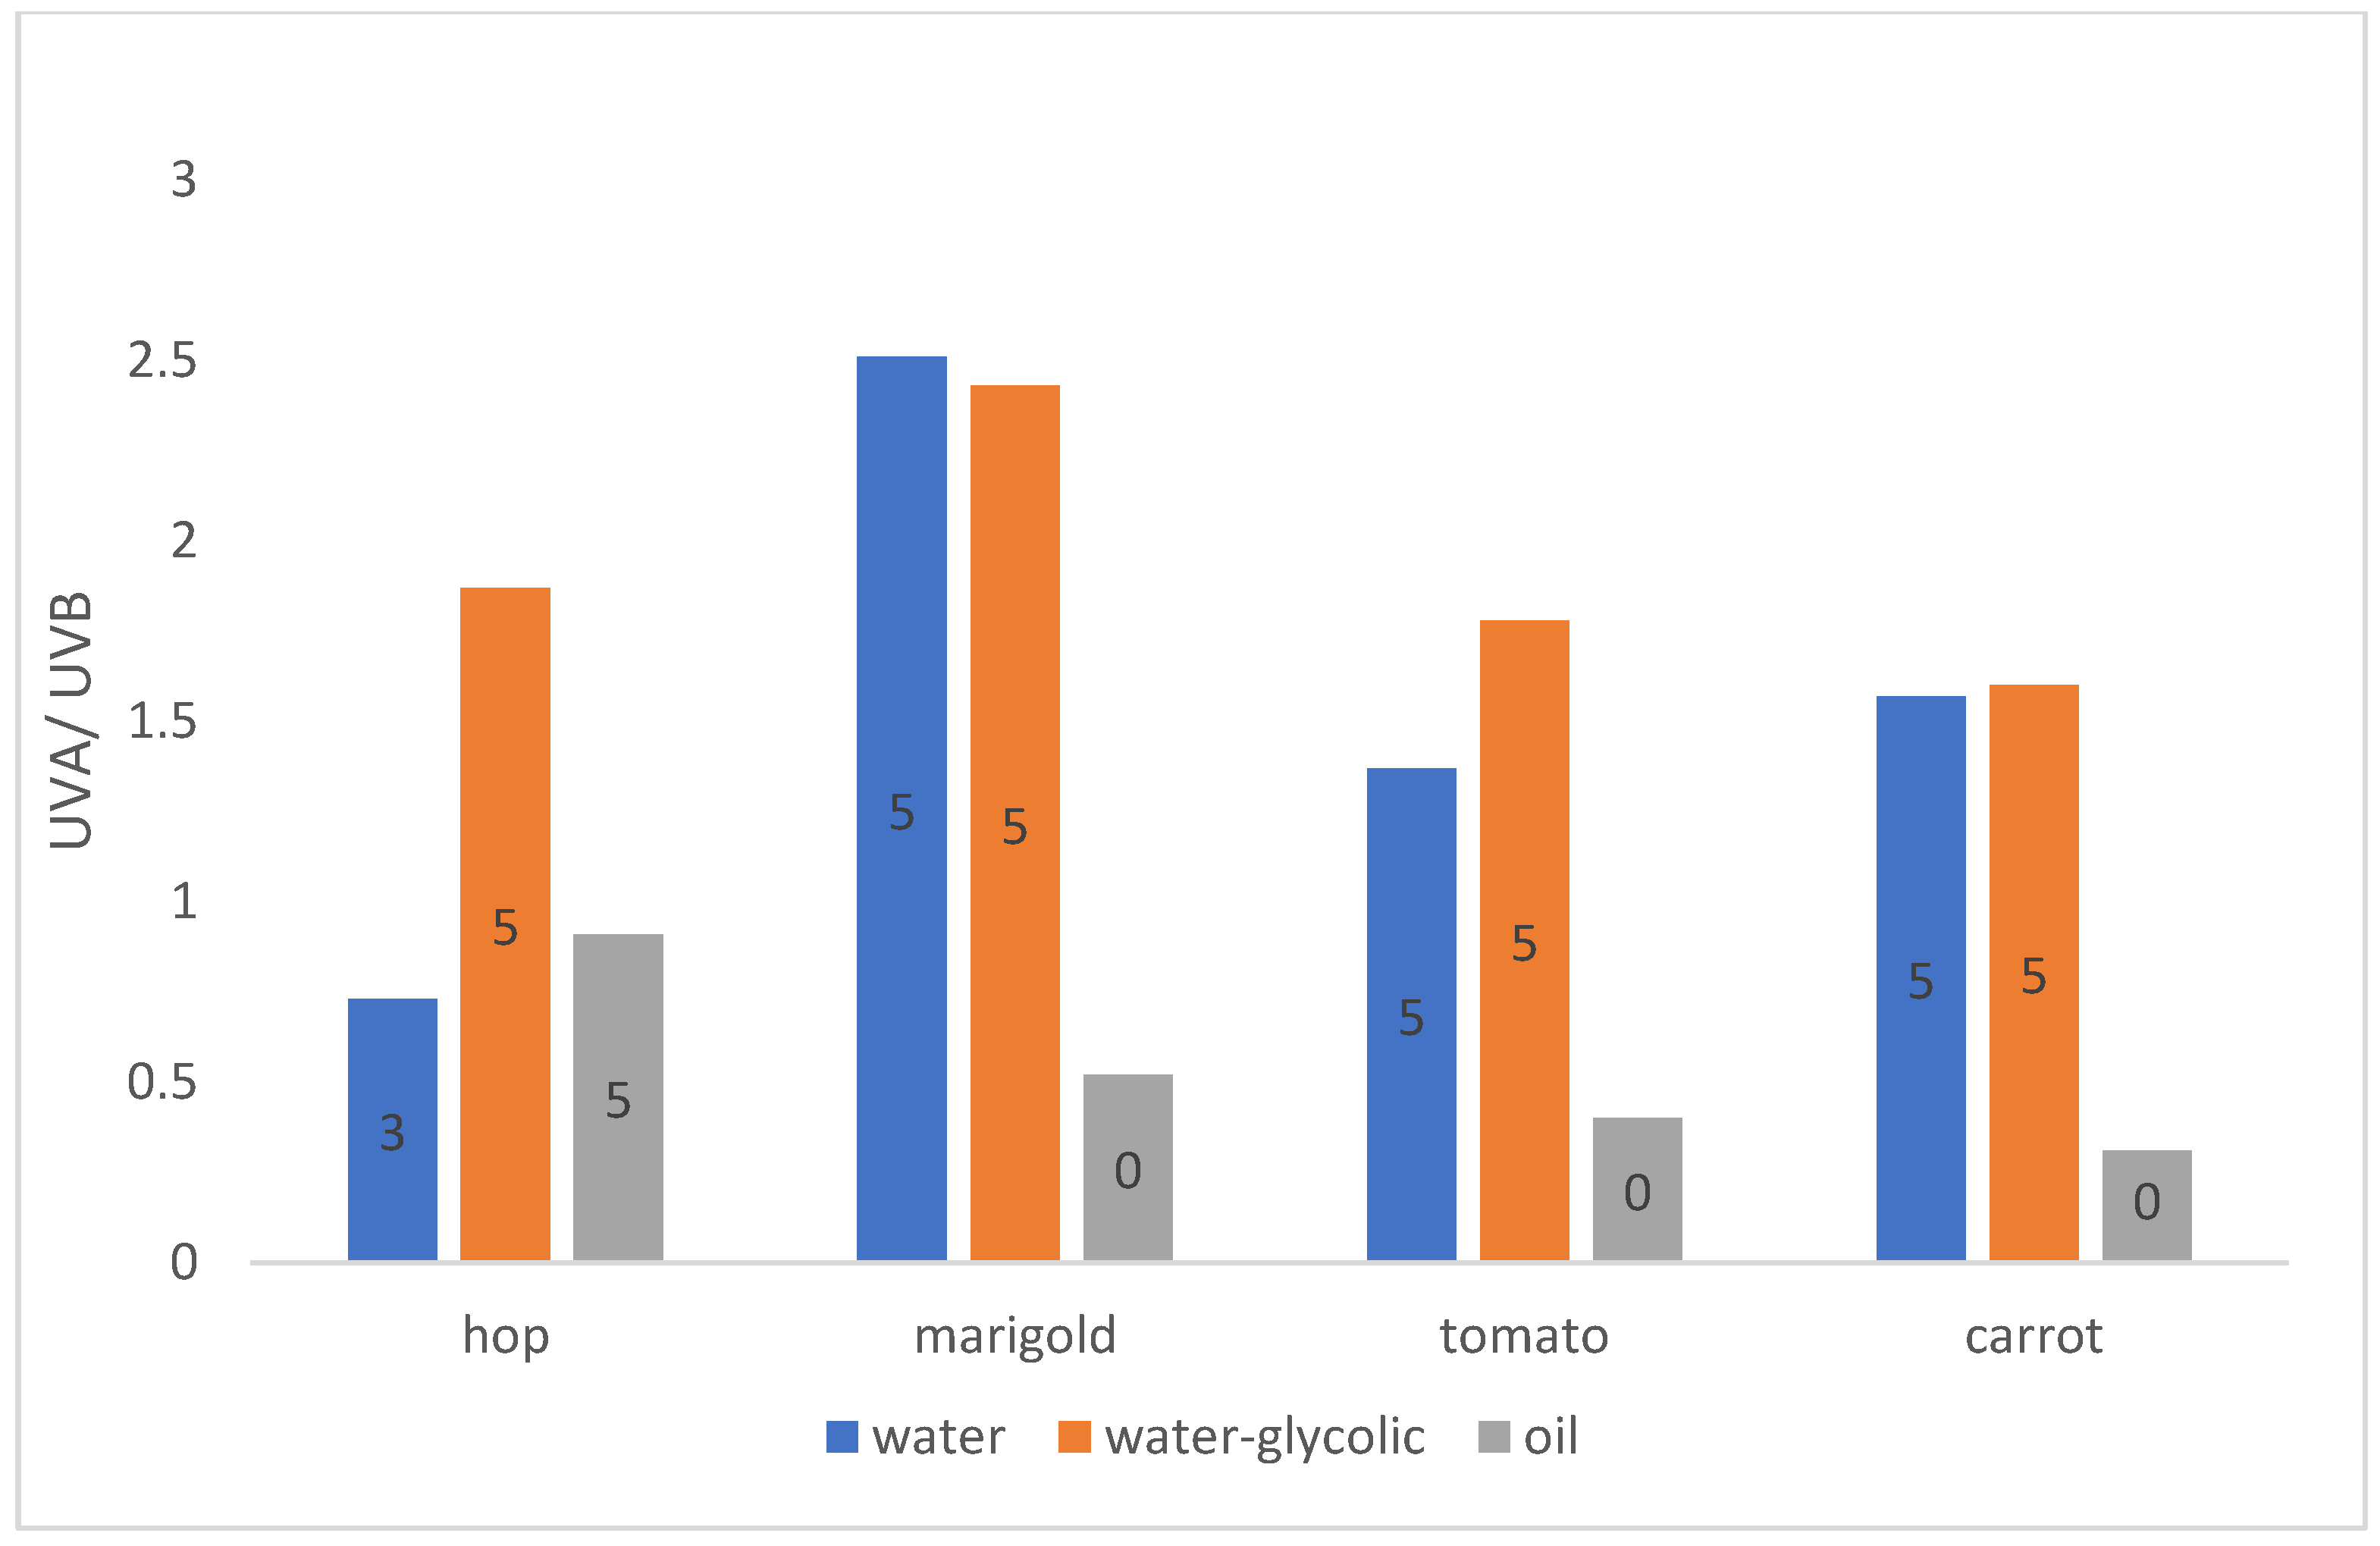The image size is (2380, 1546).
Task: Click the "marigold" category axis label
Action: [x=1014, y=1336]
